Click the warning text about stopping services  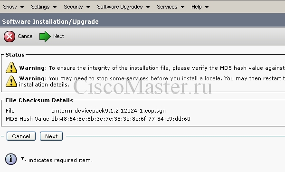tap(152, 81)
